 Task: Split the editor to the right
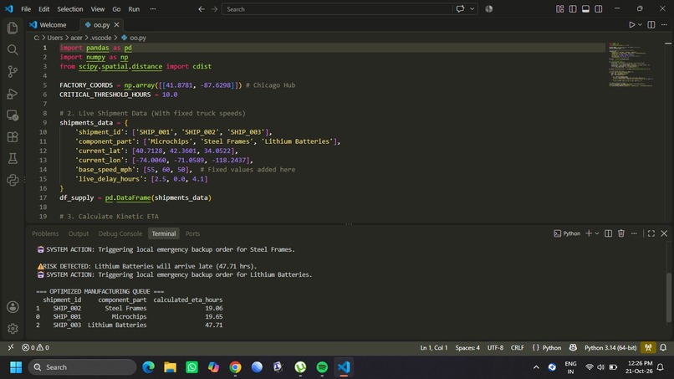(651, 25)
